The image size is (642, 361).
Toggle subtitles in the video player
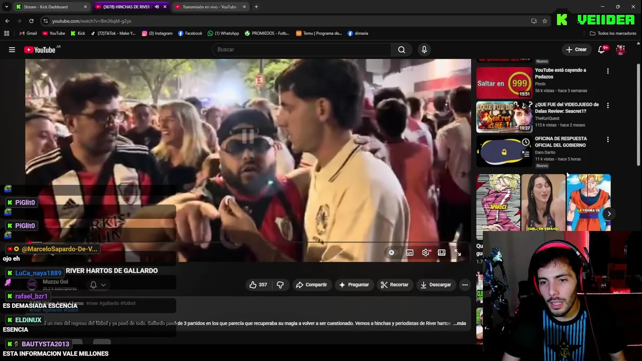coord(410,253)
